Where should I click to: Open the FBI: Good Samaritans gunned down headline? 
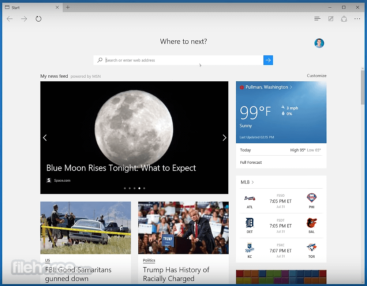tap(78, 274)
